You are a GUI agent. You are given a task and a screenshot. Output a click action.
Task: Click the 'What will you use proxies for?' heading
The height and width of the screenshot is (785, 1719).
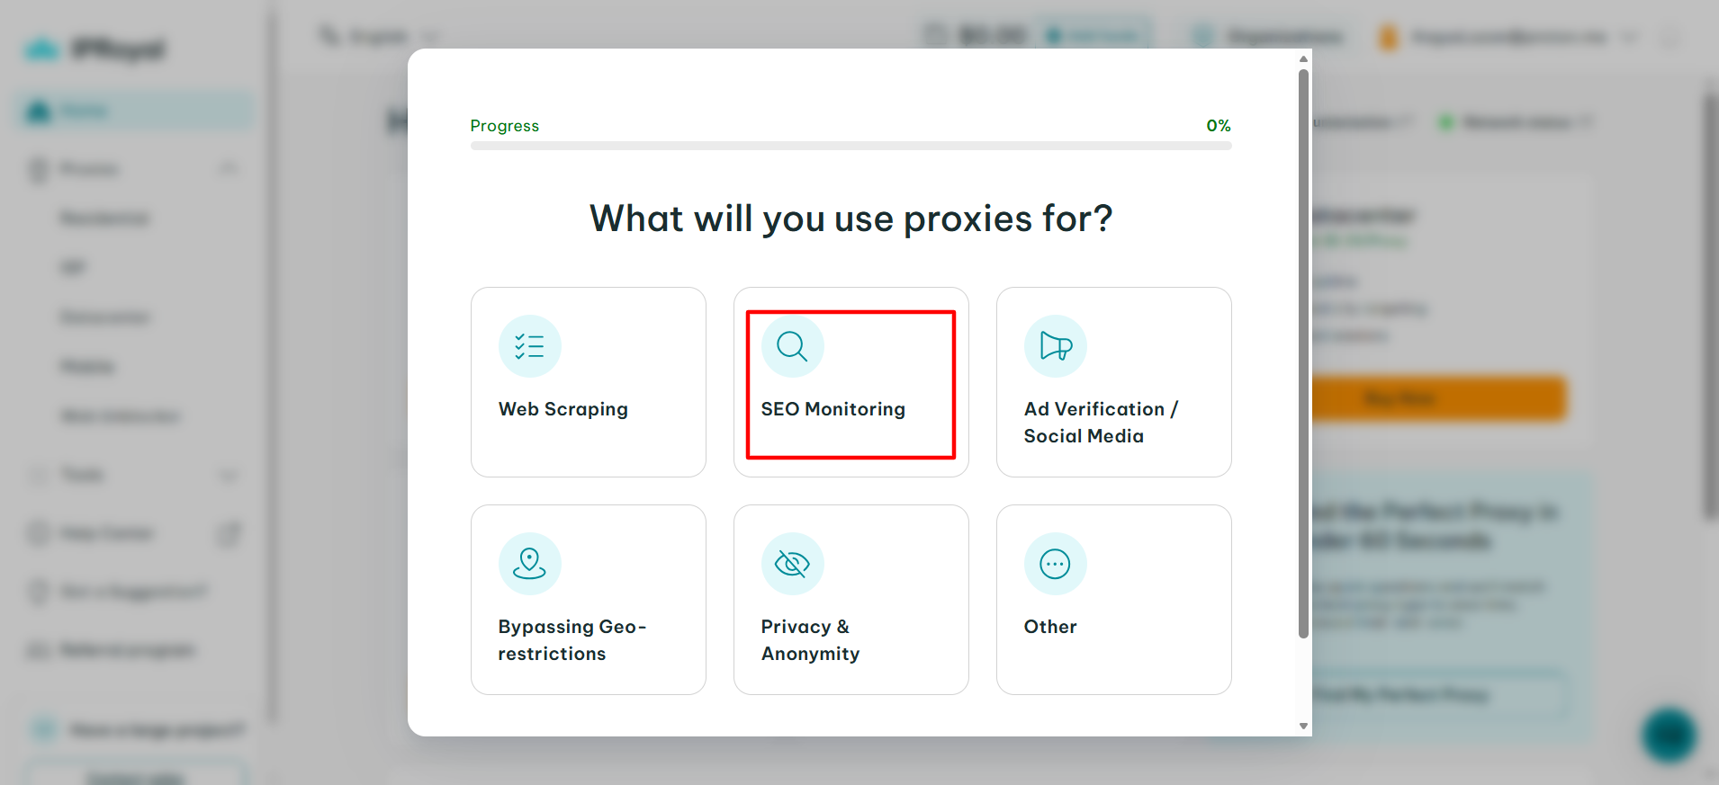(850, 219)
